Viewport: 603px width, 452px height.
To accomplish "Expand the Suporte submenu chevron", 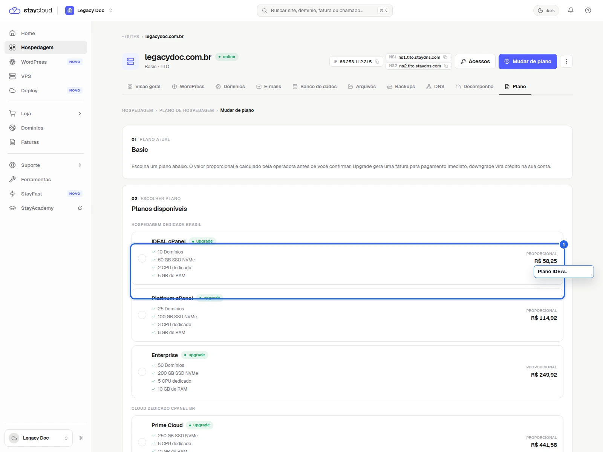I will 80,165.
